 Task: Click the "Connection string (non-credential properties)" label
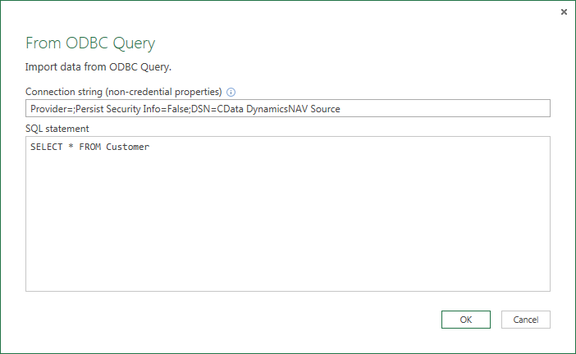[124, 92]
